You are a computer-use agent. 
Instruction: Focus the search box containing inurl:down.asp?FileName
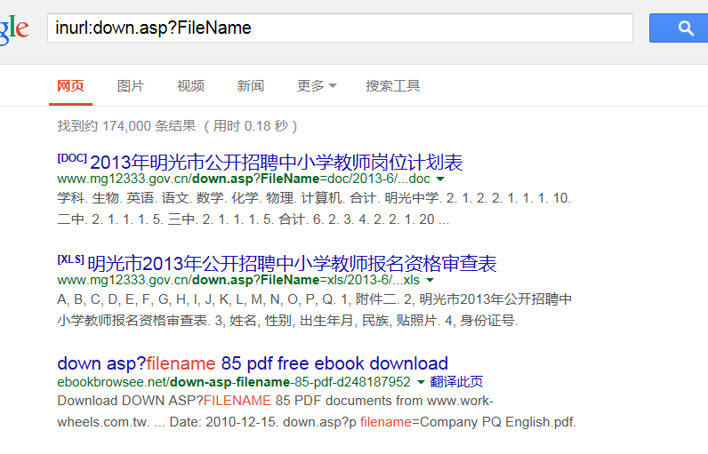click(340, 28)
